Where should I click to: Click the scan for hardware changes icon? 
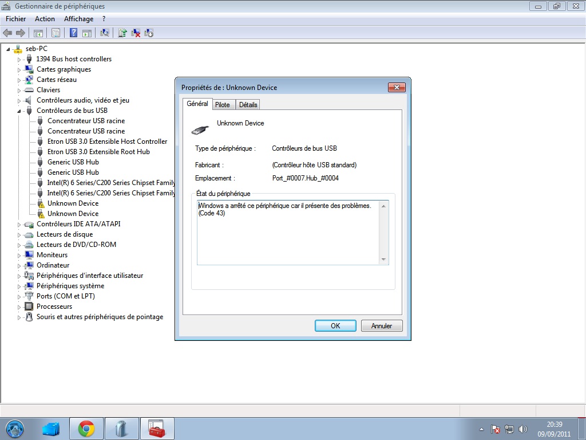point(105,33)
